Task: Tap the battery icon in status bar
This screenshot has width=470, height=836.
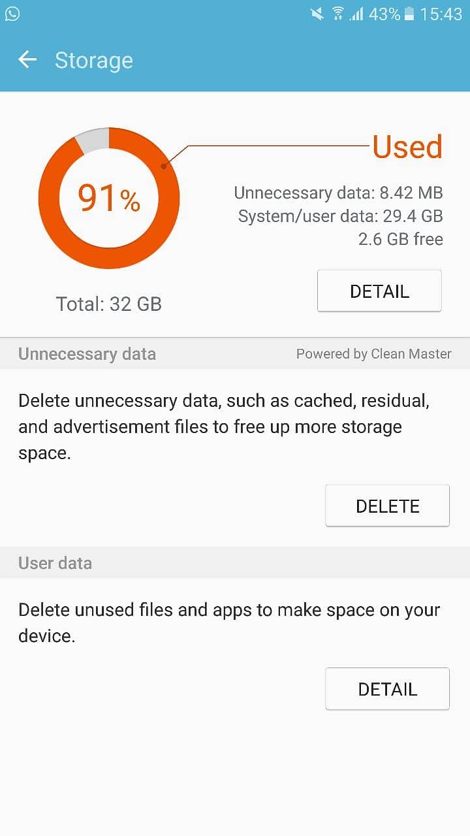Action: (409, 14)
